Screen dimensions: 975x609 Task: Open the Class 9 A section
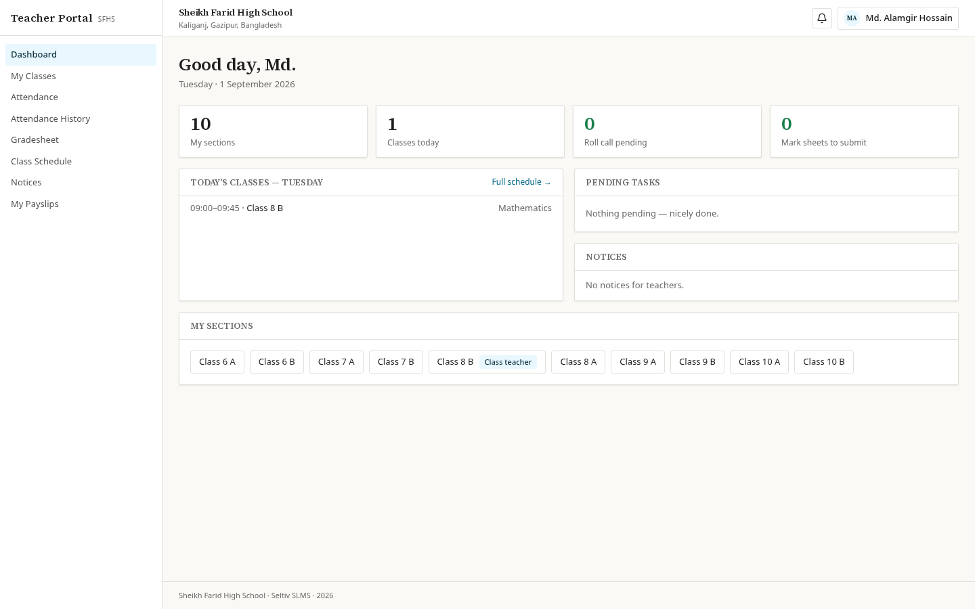click(638, 362)
